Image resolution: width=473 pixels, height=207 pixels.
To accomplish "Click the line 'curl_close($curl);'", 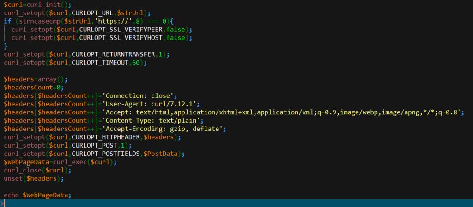I will tap(37, 170).
